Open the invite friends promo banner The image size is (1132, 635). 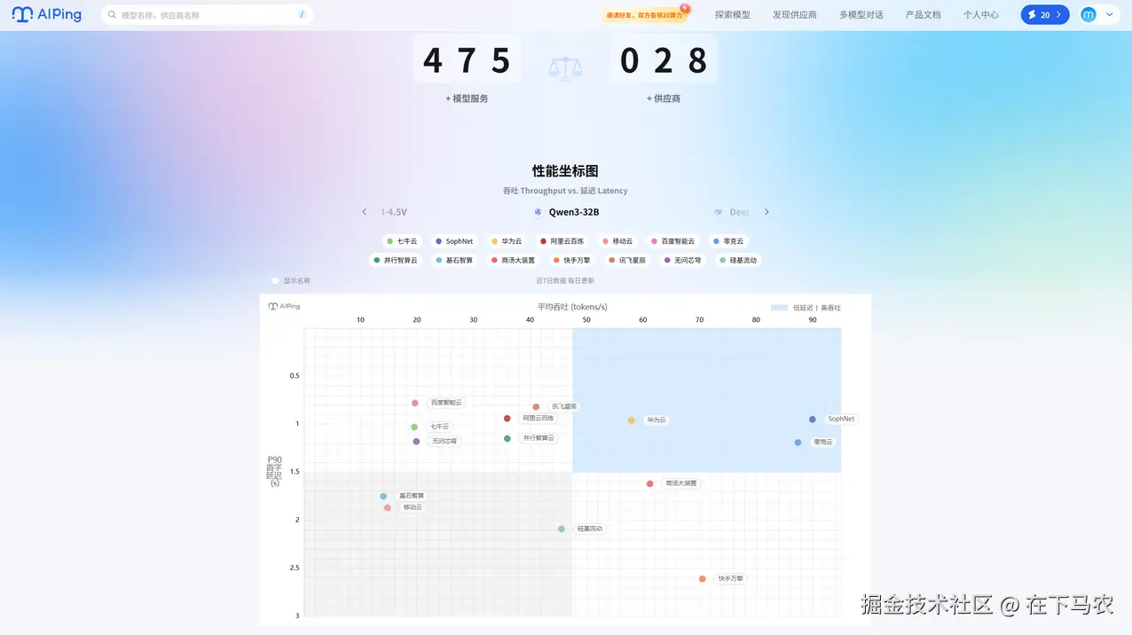click(647, 14)
